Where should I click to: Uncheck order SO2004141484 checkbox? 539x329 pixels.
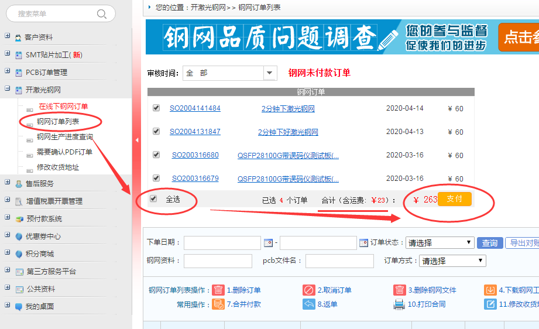coord(156,108)
